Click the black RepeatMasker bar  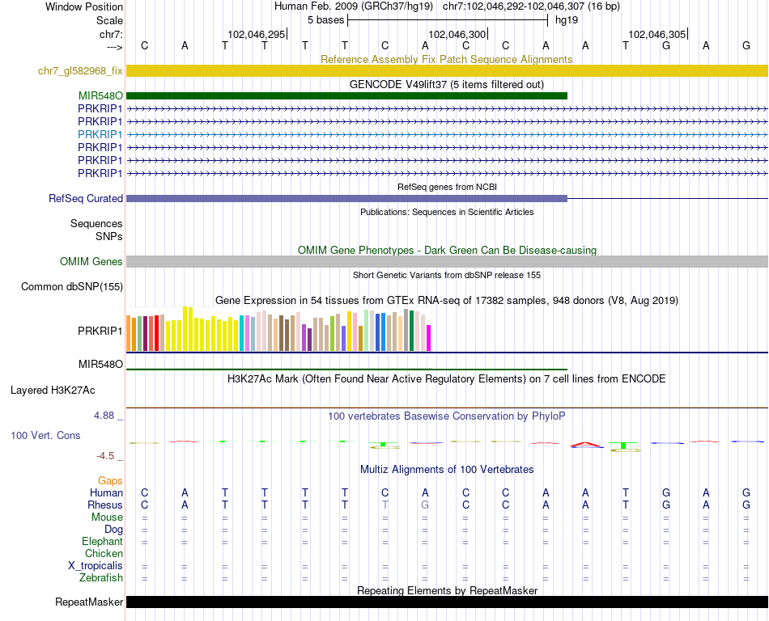point(447,602)
